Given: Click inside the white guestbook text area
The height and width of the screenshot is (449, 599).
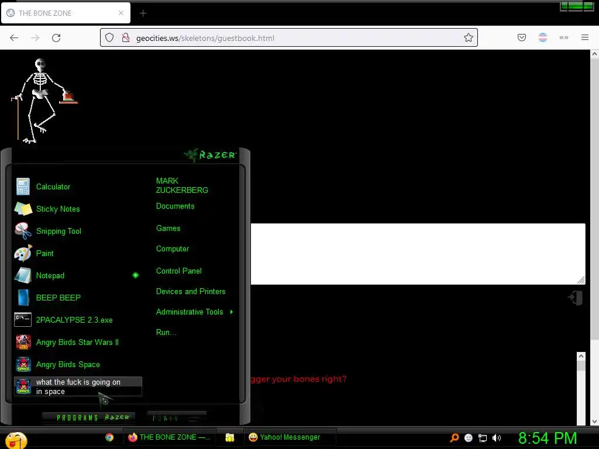Looking at the screenshot, I should (x=418, y=254).
